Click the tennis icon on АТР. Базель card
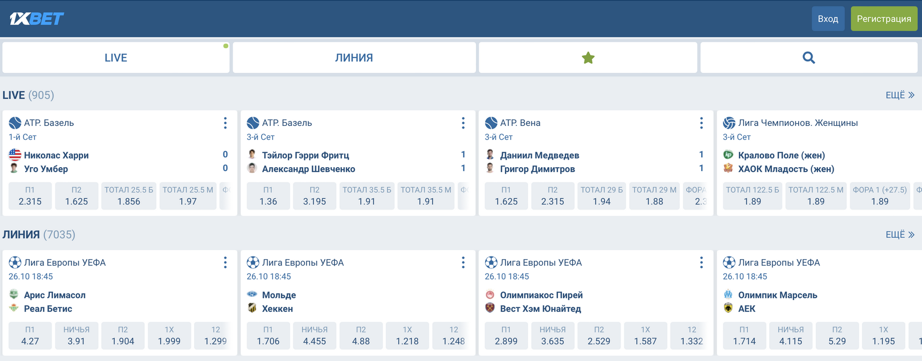This screenshot has width=922, height=361. pyautogui.click(x=14, y=122)
